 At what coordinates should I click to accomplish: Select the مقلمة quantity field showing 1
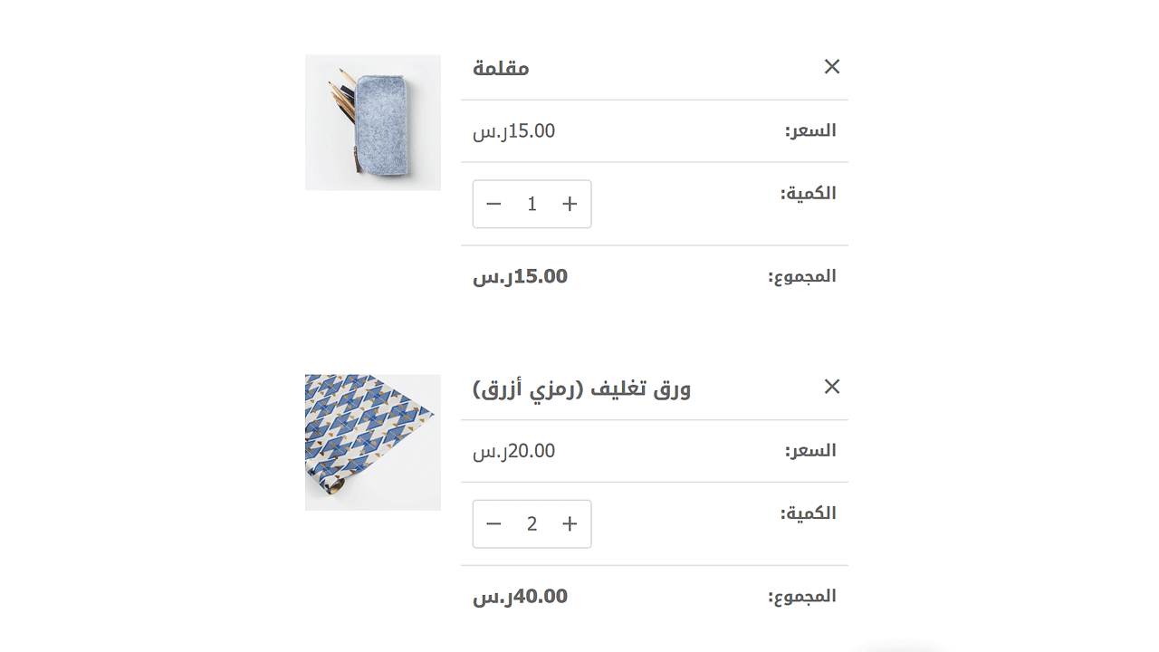(532, 204)
